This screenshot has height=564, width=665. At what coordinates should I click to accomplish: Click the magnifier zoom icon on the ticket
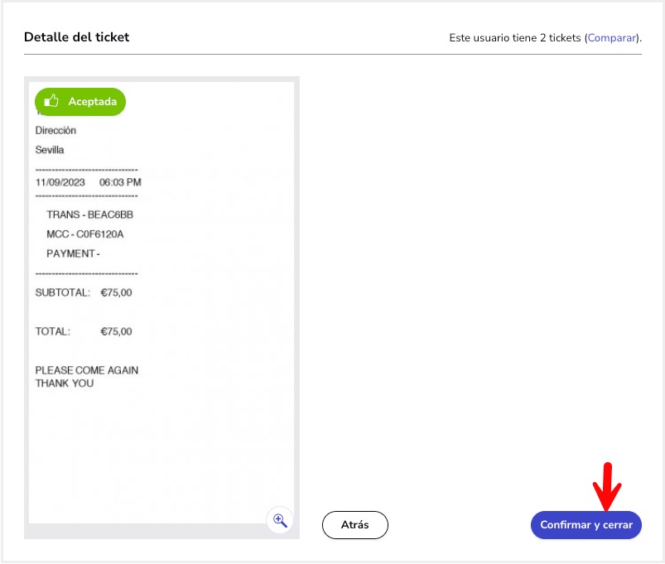(280, 520)
